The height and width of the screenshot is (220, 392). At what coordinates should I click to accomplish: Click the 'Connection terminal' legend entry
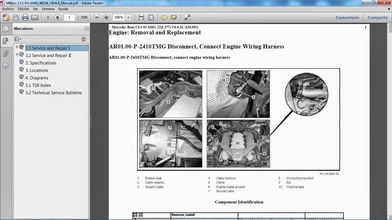click(300, 178)
